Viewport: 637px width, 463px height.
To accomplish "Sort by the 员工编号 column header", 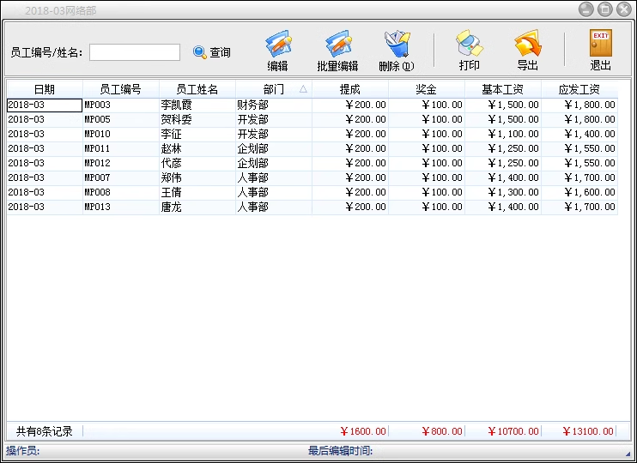I will click(121, 89).
